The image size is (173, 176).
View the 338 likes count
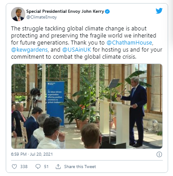coord(24,167)
